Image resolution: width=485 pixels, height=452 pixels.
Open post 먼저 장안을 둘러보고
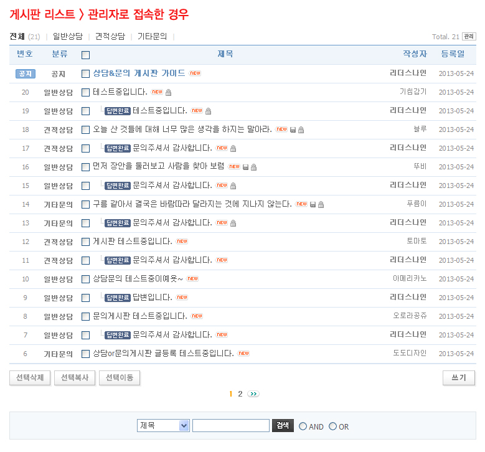click(158, 166)
